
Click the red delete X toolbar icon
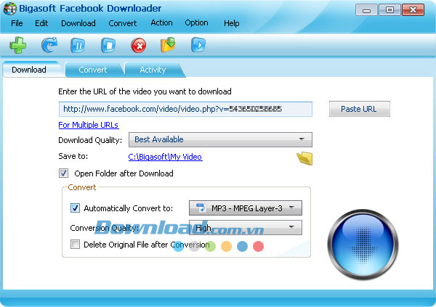coord(139,46)
